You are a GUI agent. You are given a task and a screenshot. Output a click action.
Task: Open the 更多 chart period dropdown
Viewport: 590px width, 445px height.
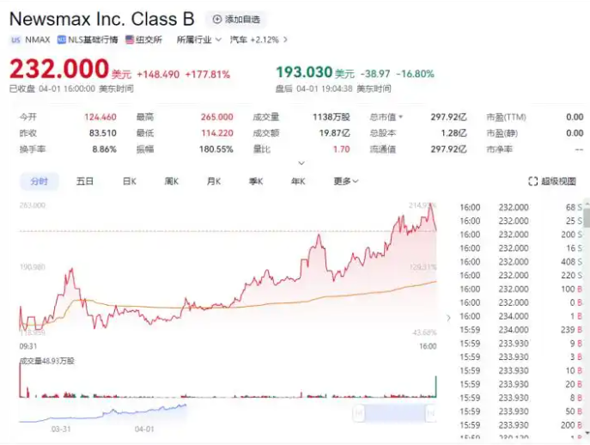click(346, 181)
